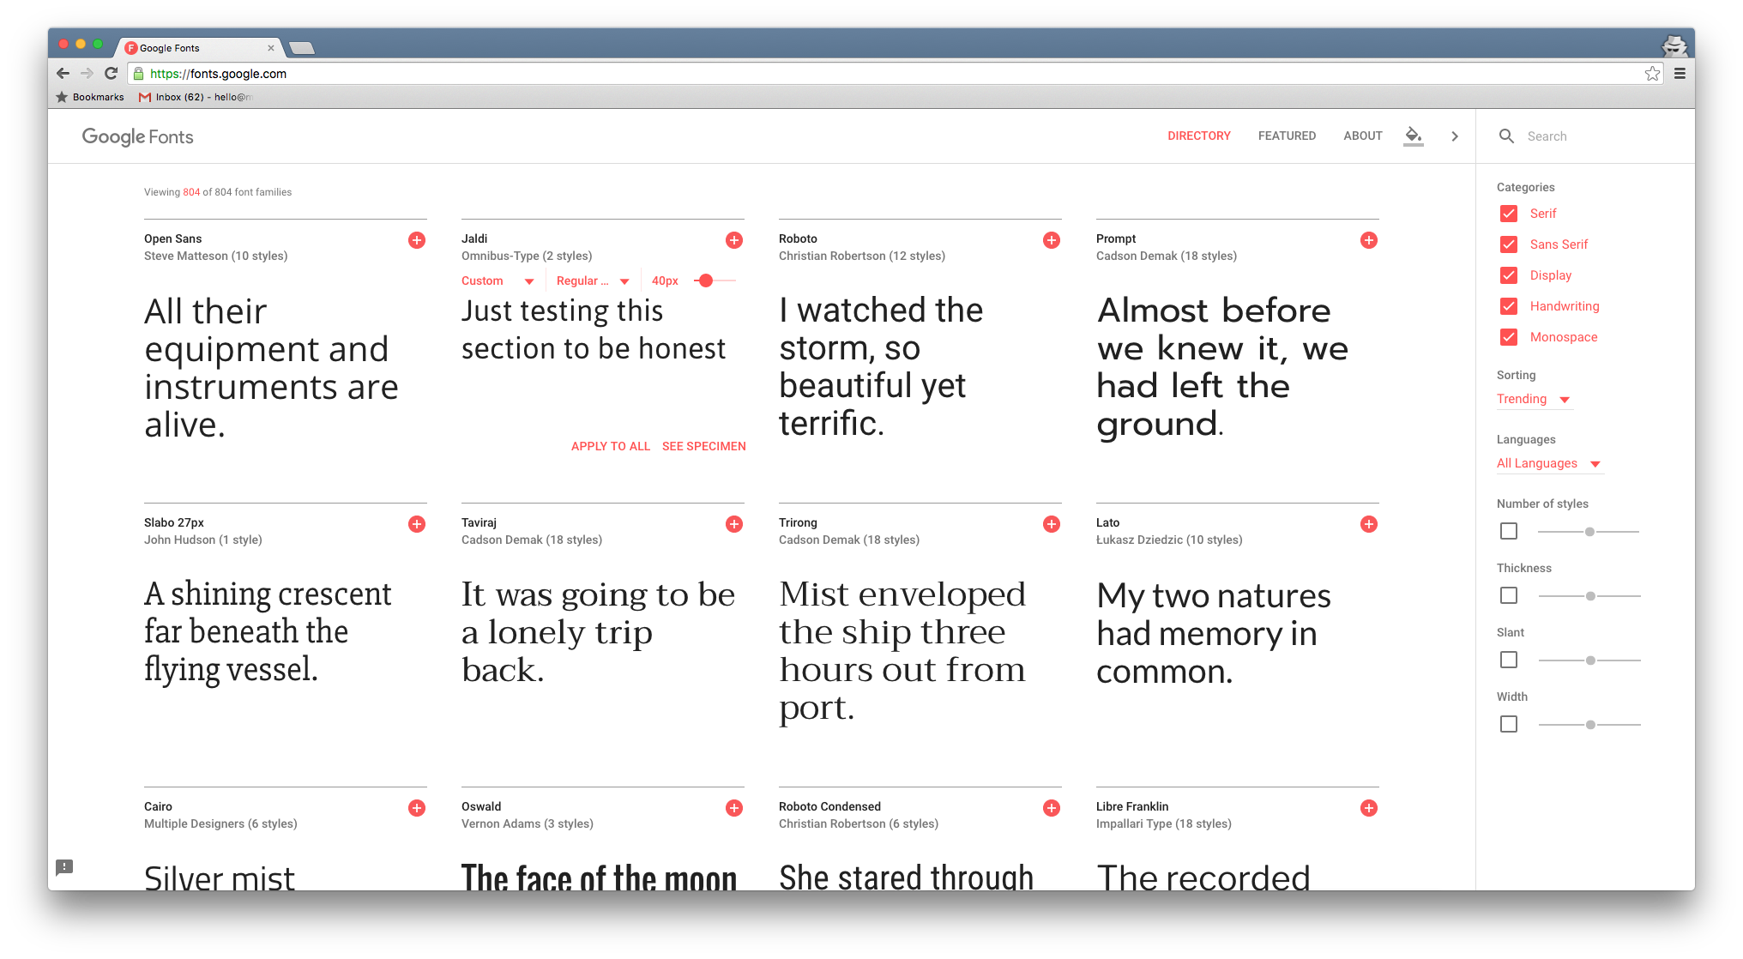Open the All Languages dropdown
Image resolution: width=1743 pixels, height=959 pixels.
(1549, 463)
